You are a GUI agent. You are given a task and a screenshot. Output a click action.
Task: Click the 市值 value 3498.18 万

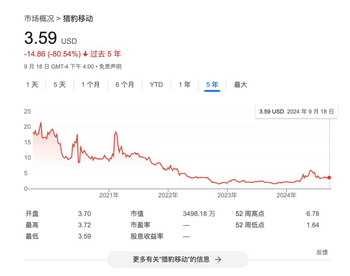199,214
